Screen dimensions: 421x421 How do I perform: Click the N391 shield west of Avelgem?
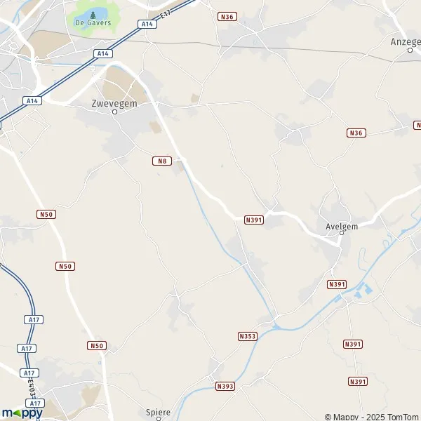(254, 220)
